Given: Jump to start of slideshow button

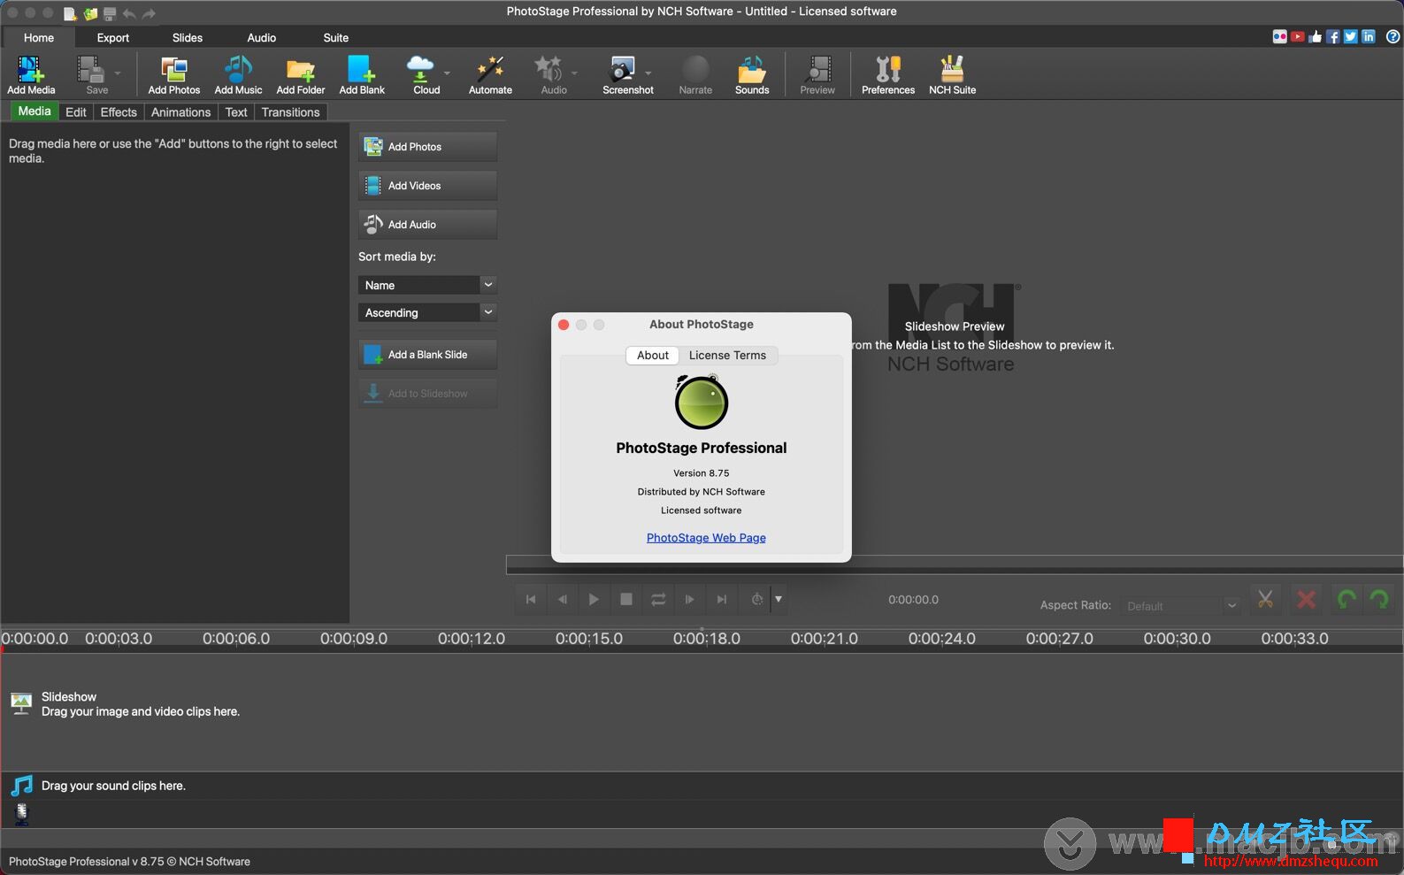Looking at the screenshot, I should pyautogui.click(x=531, y=599).
